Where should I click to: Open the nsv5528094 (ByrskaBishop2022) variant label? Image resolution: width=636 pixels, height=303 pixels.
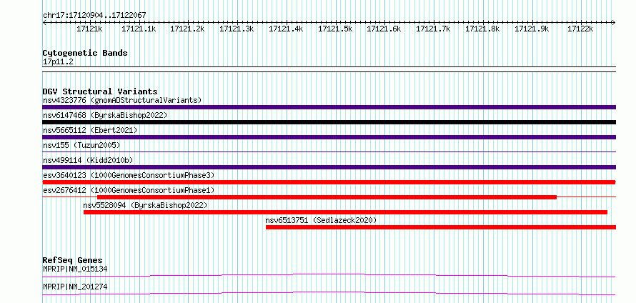[145, 205]
